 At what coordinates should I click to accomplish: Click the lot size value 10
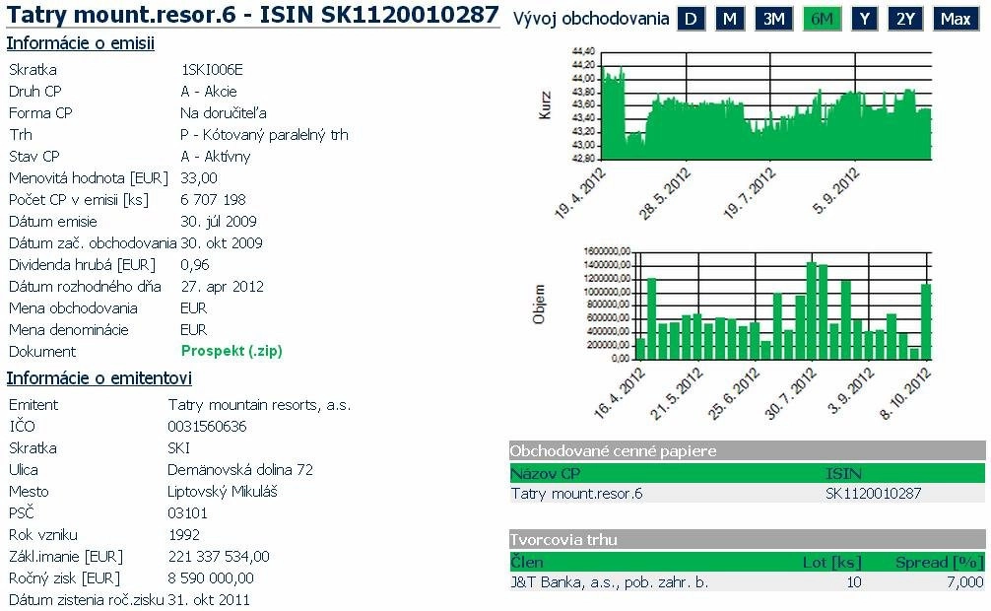[854, 582]
